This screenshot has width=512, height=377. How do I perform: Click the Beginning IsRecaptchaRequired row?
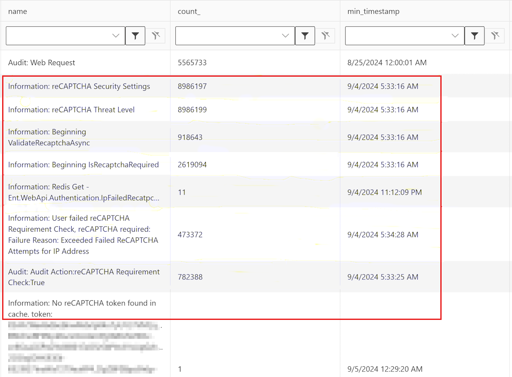pyautogui.click(x=83, y=165)
